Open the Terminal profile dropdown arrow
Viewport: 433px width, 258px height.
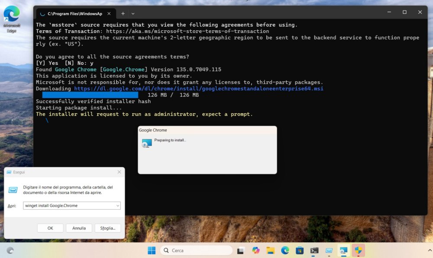(x=133, y=13)
